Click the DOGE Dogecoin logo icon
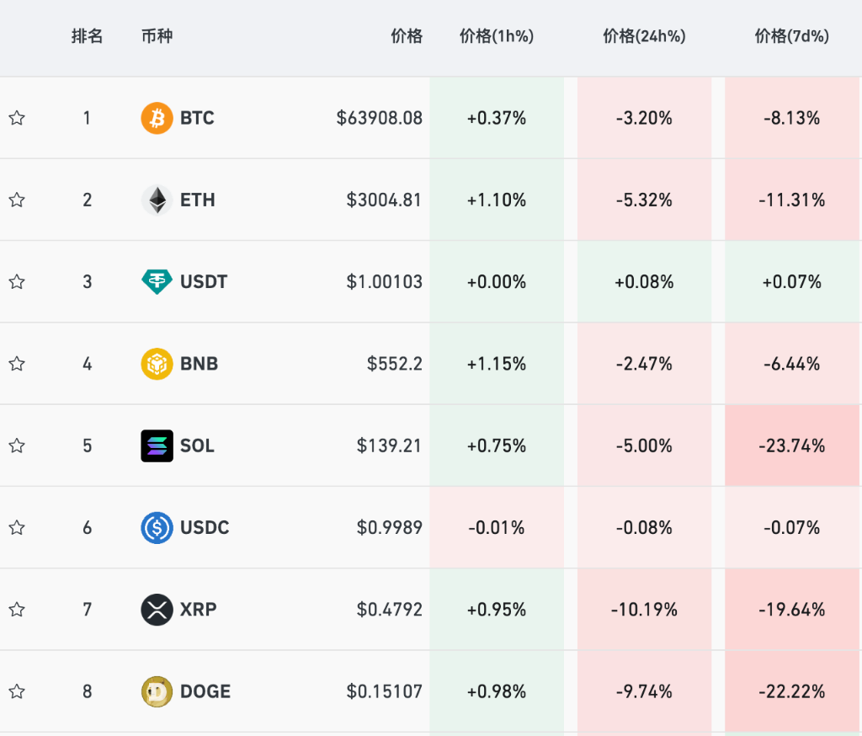 [x=156, y=691]
